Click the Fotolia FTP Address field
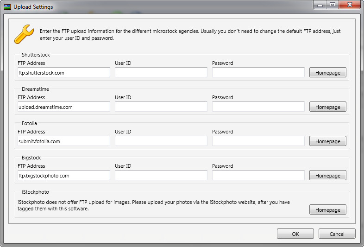 point(63,141)
